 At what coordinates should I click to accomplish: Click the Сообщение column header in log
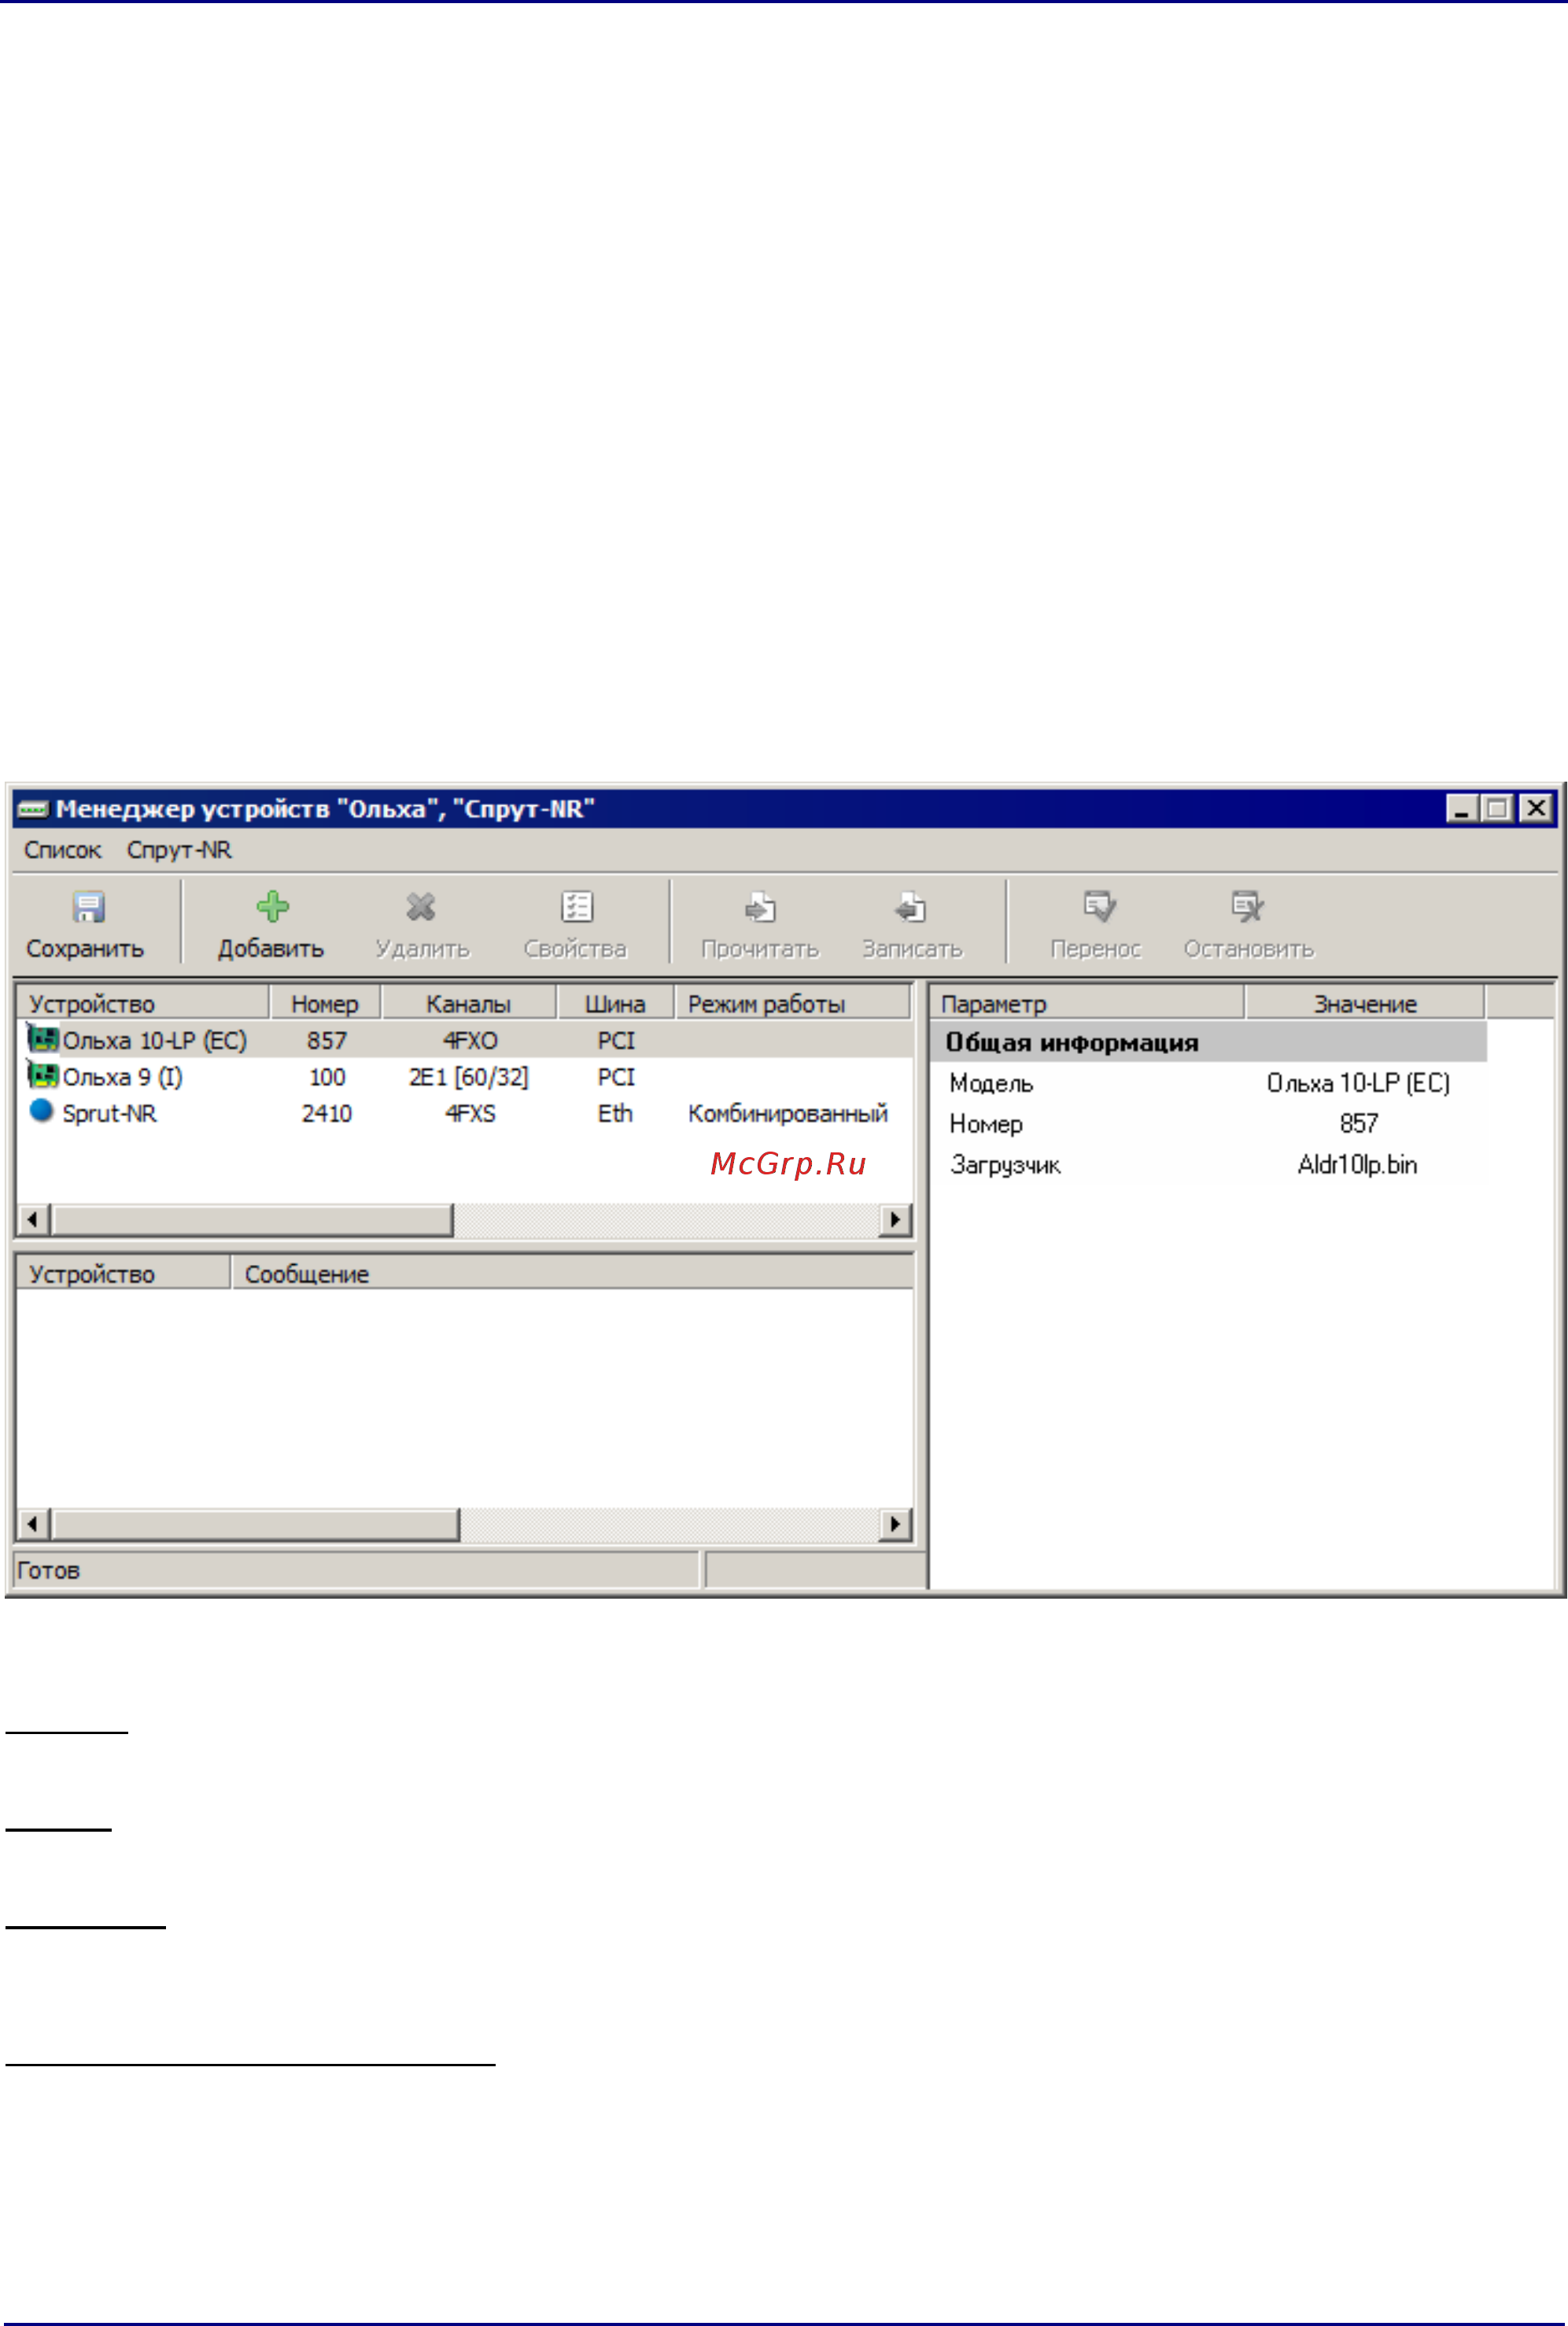coord(572,1274)
